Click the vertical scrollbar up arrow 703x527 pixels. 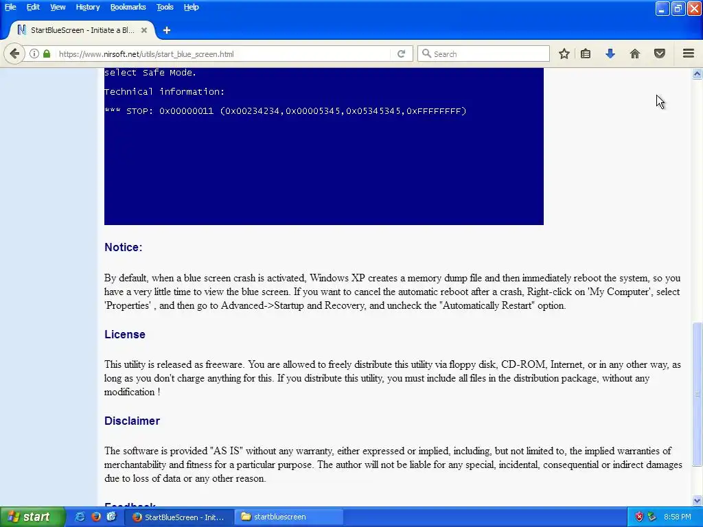697,73
